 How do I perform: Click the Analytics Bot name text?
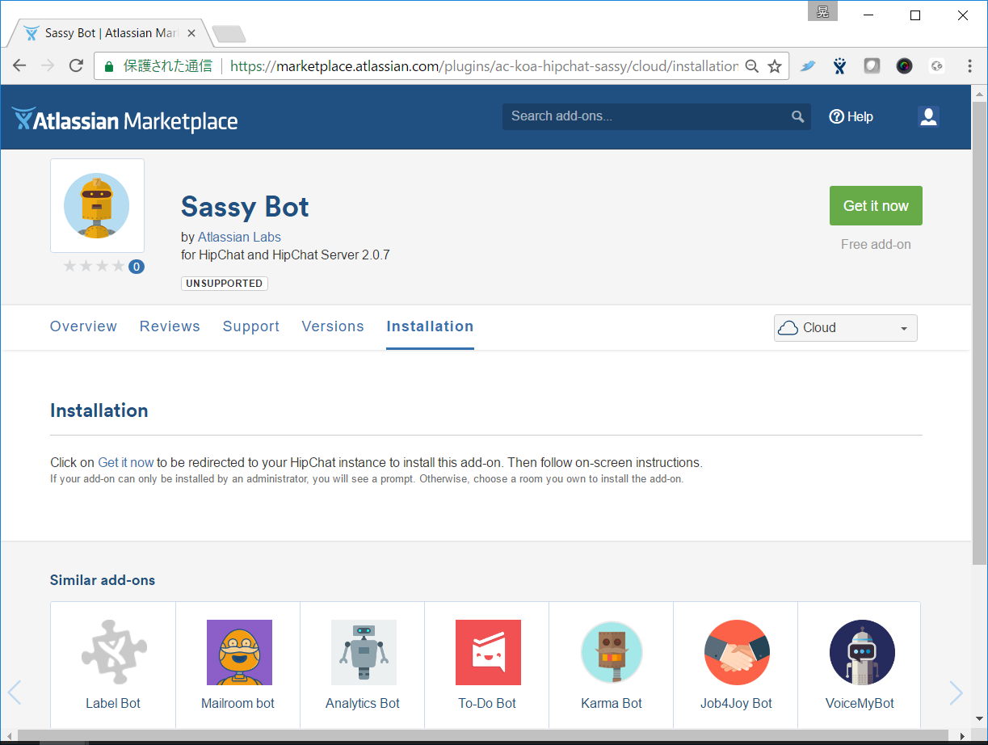(x=363, y=704)
